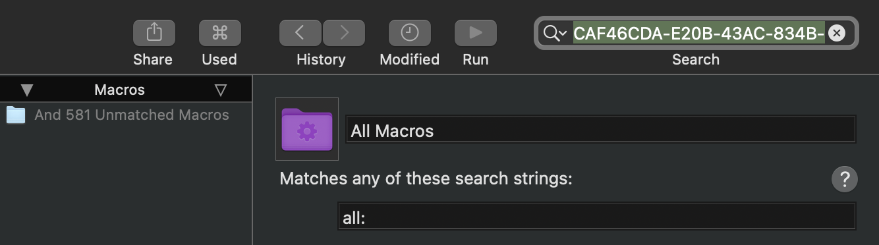Go forward in History with right chevron
This screenshot has width=879, height=245.
pos(343,32)
